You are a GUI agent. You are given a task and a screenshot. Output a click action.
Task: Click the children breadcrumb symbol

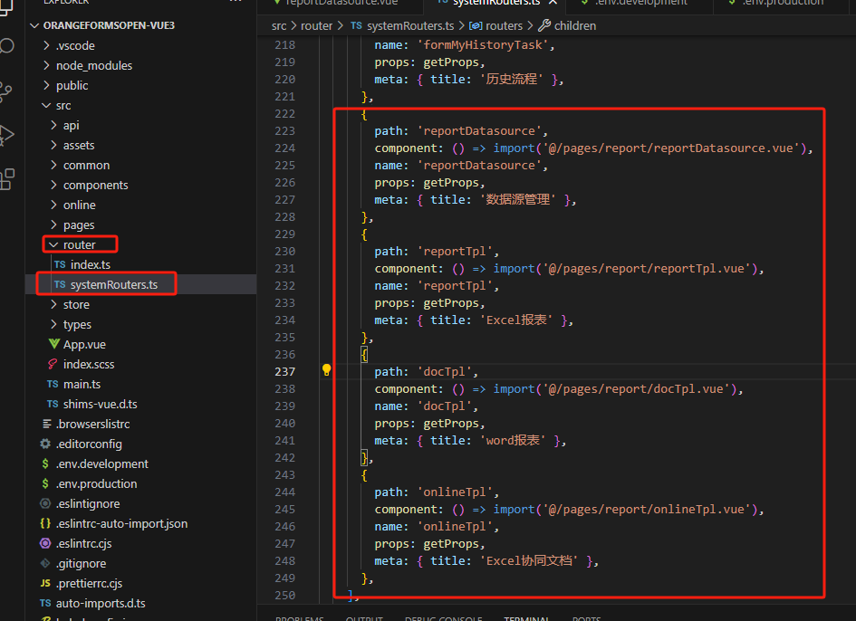(x=575, y=25)
